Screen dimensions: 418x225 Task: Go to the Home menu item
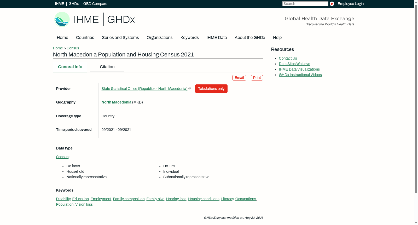(x=62, y=38)
